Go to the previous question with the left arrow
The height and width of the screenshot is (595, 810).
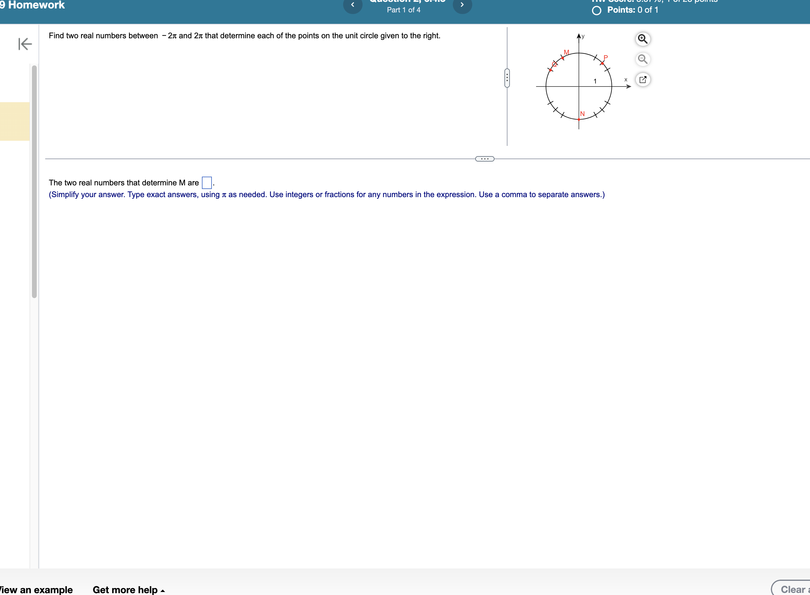[353, 5]
